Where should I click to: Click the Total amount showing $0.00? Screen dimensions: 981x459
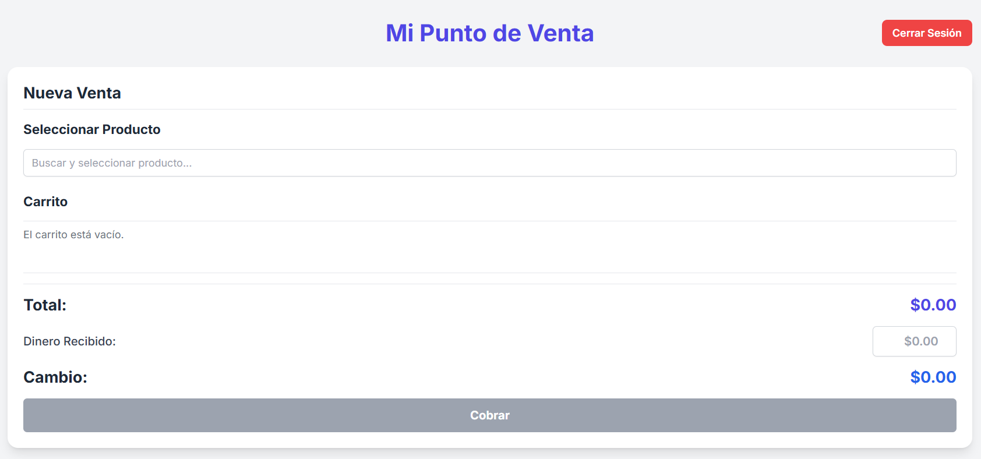(933, 305)
